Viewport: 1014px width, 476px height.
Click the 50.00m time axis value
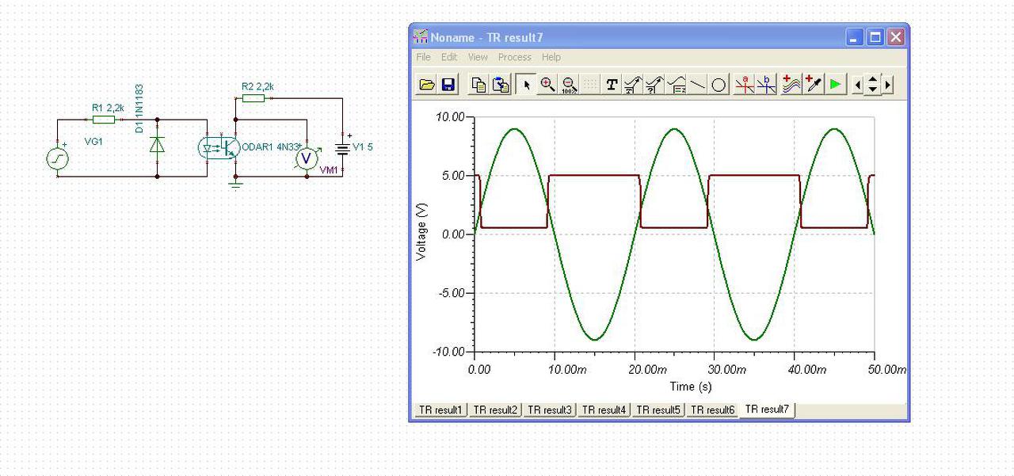click(x=886, y=370)
